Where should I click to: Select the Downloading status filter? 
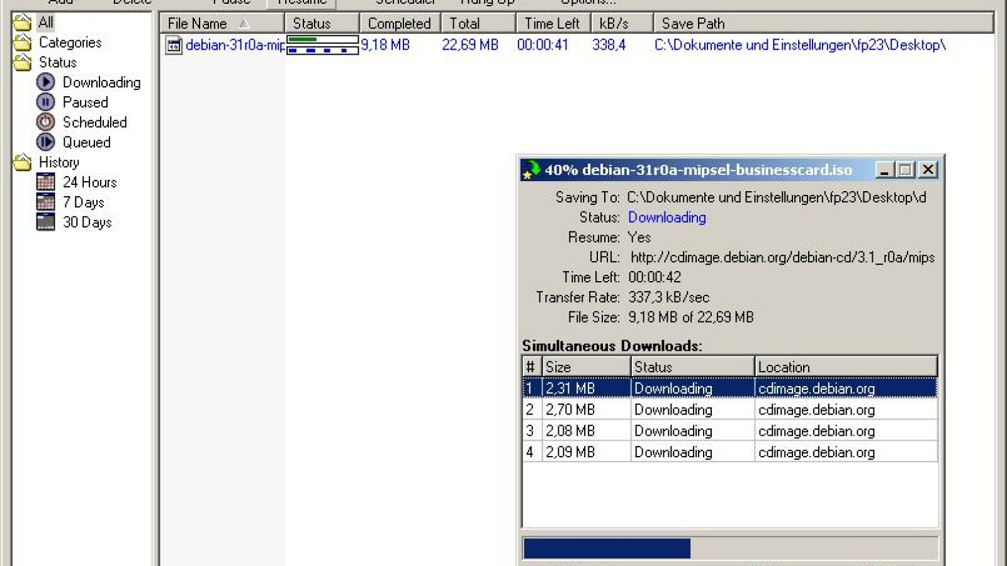[101, 82]
